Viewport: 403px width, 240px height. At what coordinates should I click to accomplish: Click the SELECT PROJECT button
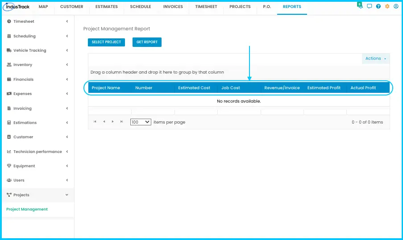point(106,42)
